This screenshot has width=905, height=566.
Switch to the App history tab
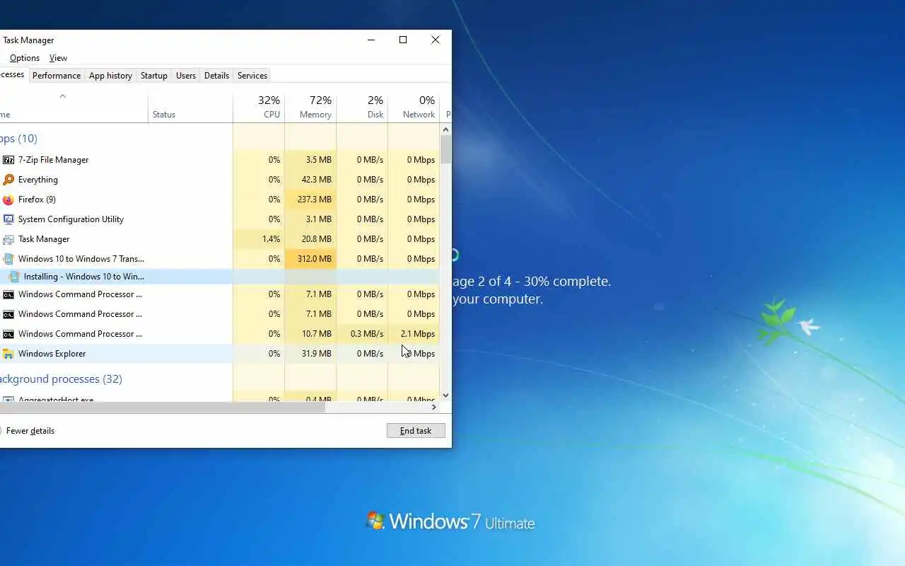click(110, 76)
